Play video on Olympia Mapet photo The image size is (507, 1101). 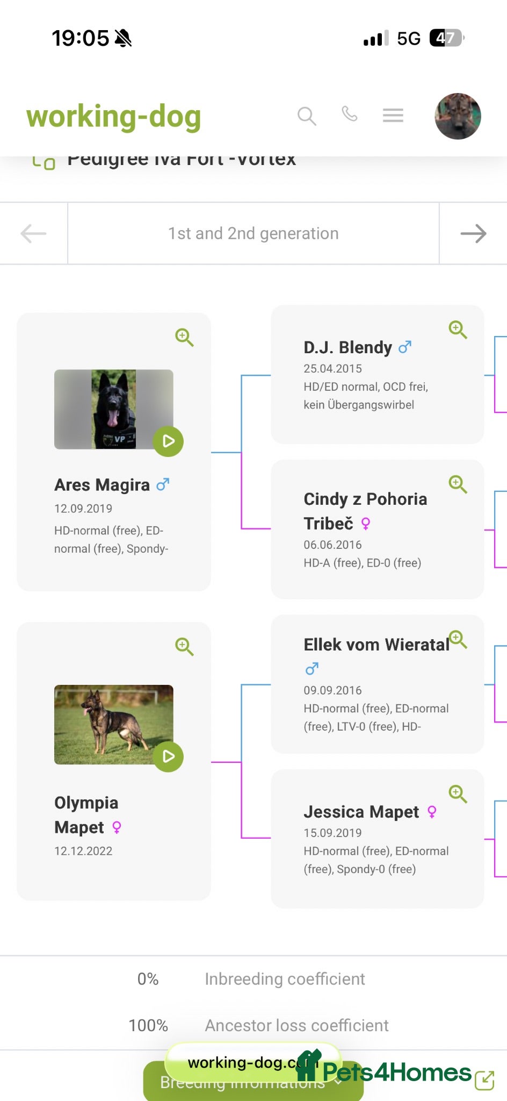[x=168, y=756]
